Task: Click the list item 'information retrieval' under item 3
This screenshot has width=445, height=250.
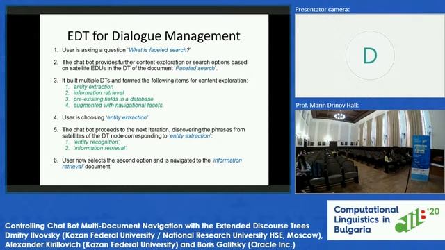Action: click(x=99, y=93)
